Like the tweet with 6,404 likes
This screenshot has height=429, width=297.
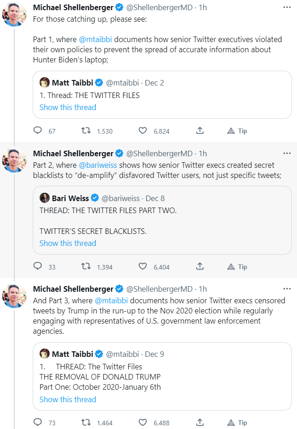coord(143,267)
